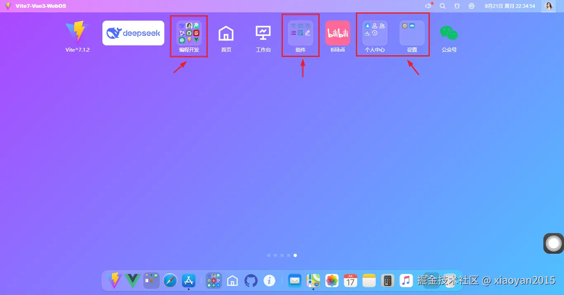Go to the fourth desktop page dot
This screenshot has width=564, height=295.
tap(289, 255)
